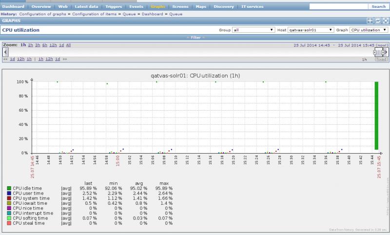Click the blue CPU user time swatch
Image resolution: width=390 pixels, height=235 pixels.
pyautogui.click(x=9, y=193)
